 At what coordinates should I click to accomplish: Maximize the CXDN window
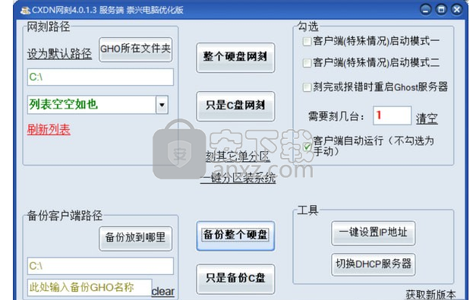pos(441,10)
